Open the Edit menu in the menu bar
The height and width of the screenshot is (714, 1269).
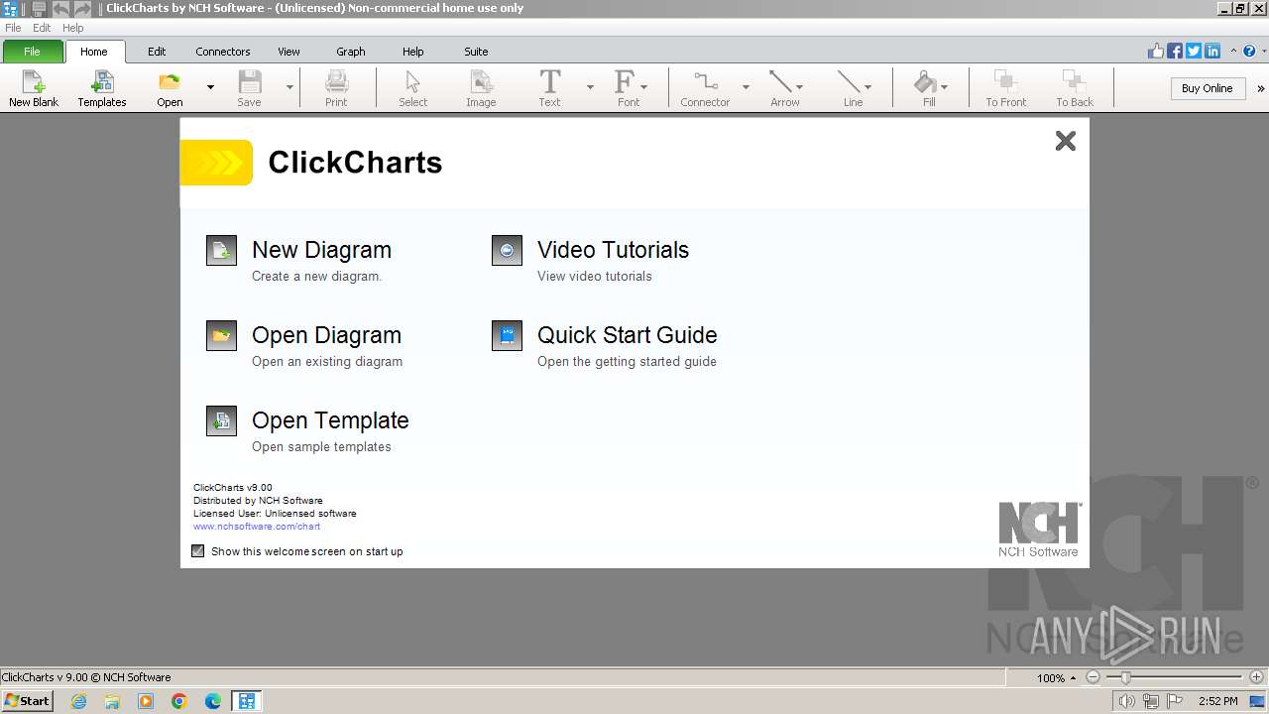(42, 28)
